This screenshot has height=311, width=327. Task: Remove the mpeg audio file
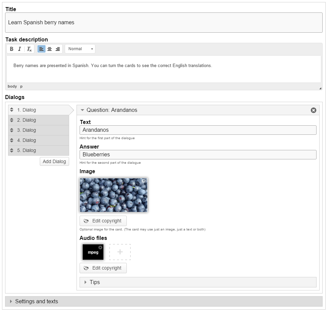coord(100,247)
